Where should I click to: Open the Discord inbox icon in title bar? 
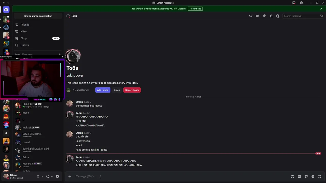[294, 3]
